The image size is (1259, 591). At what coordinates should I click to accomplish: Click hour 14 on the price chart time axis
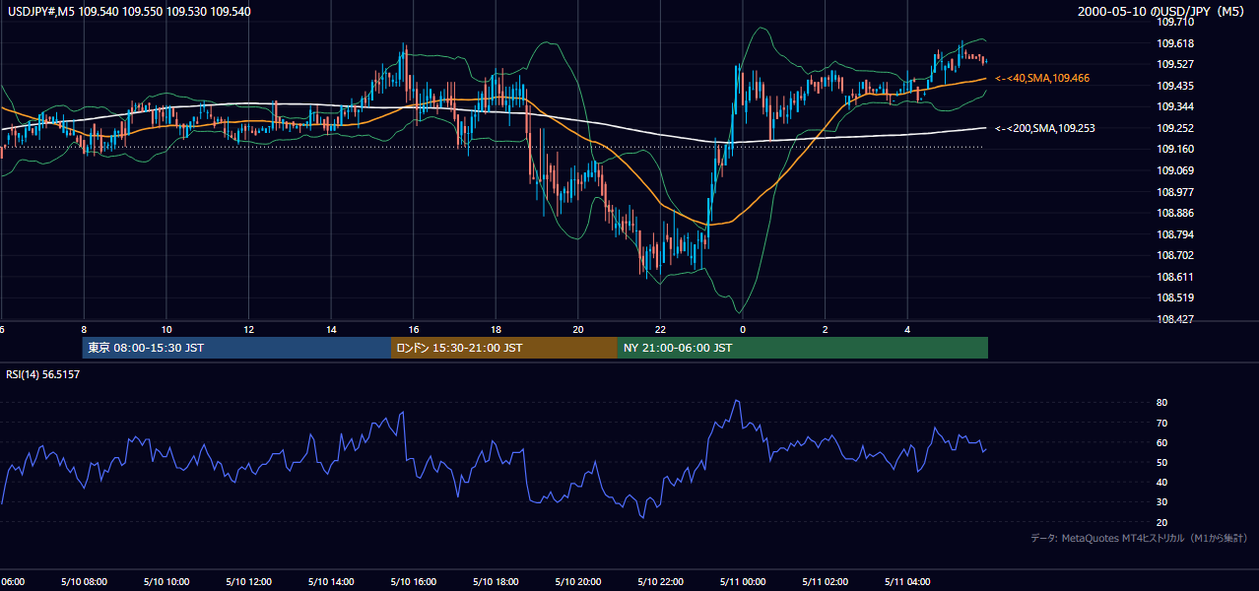pos(331,329)
